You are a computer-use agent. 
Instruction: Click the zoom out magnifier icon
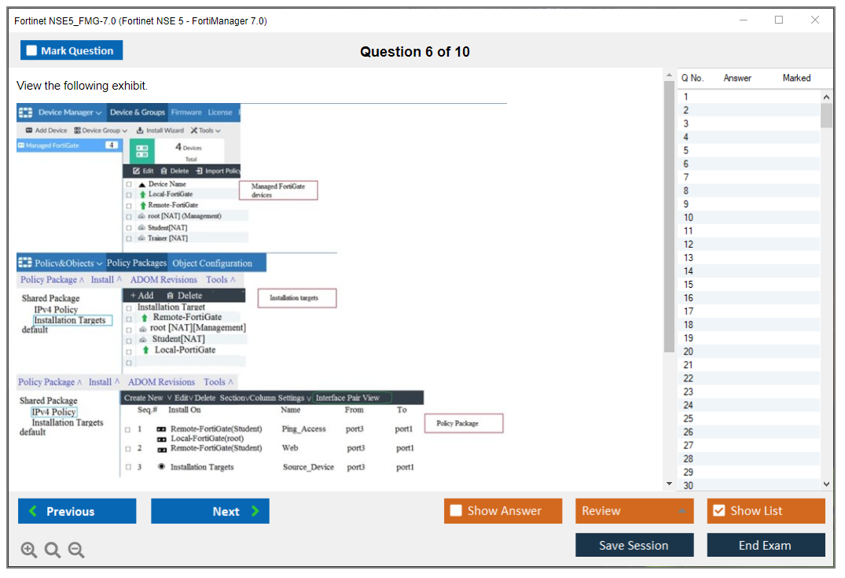[x=76, y=550]
